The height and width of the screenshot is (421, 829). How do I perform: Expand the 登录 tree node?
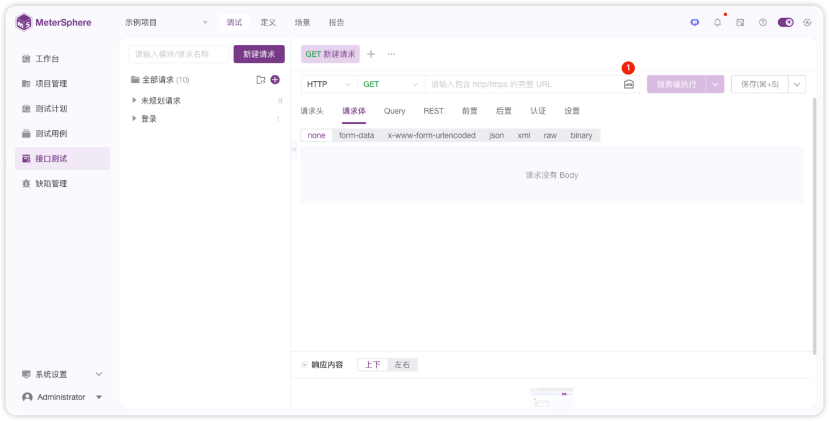tap(135, 119)
